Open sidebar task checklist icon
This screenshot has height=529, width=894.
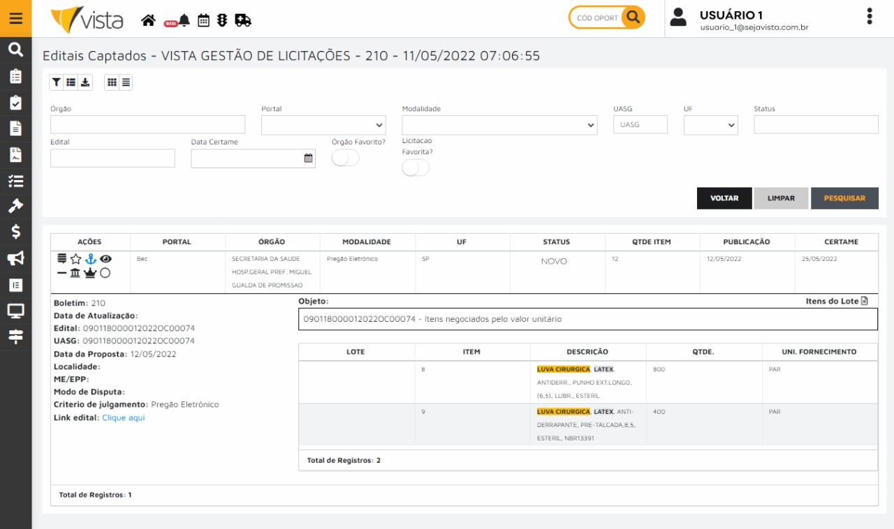[x=15, y=181]
